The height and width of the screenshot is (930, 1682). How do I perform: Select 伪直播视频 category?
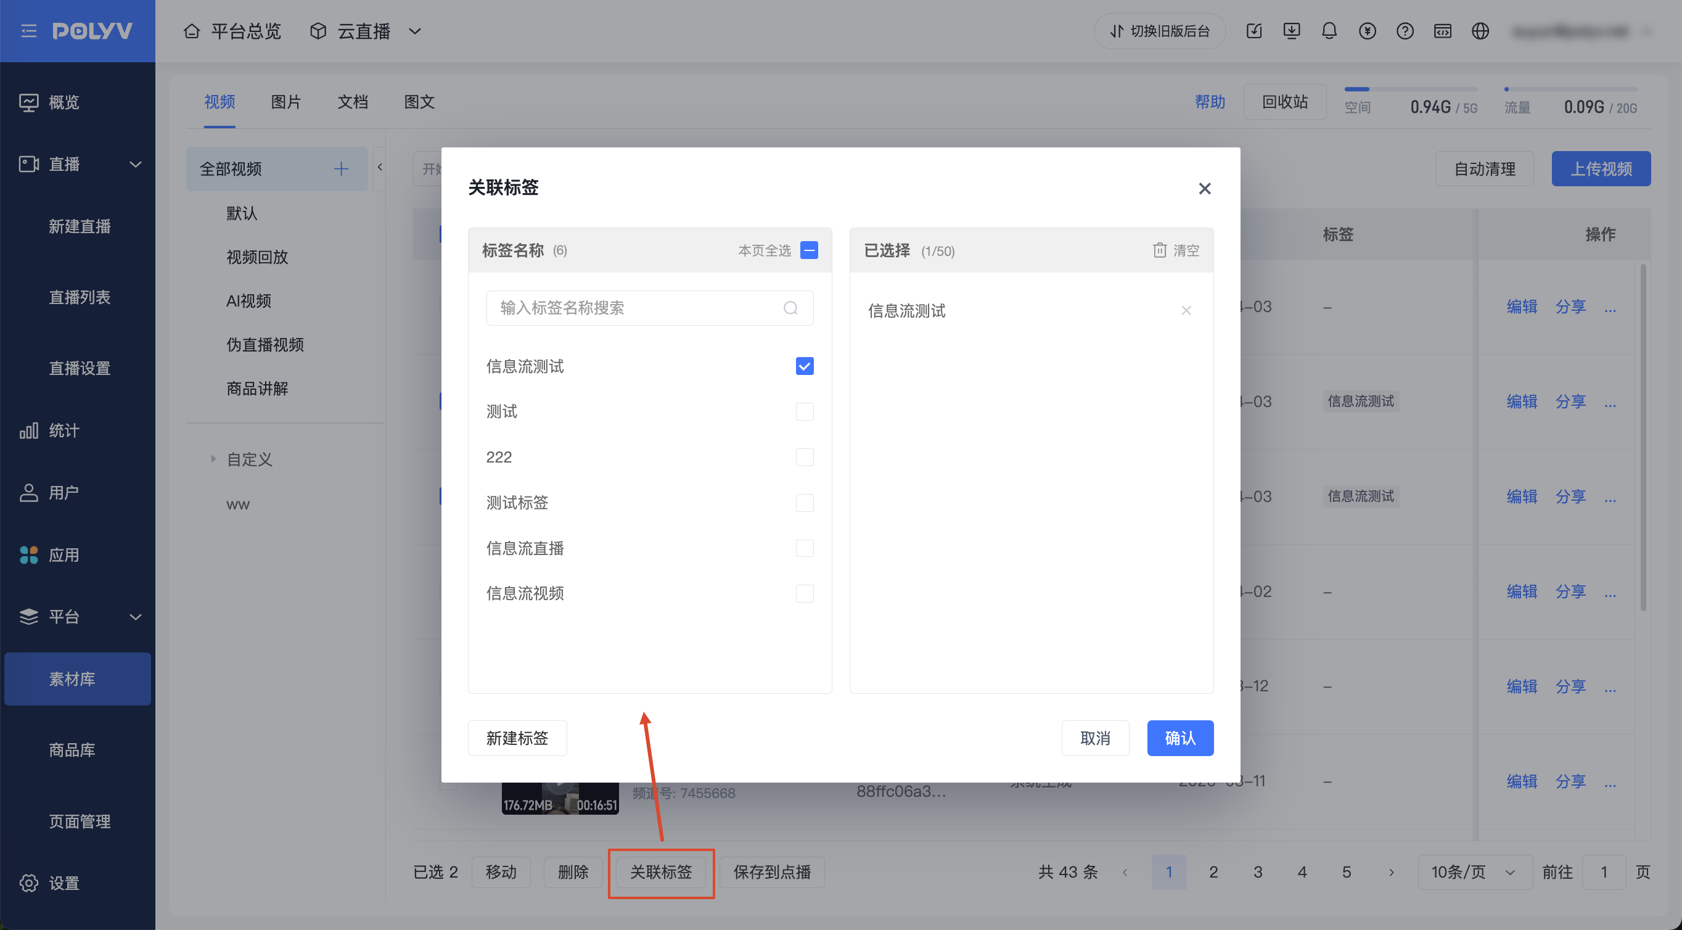tap(265, 345)
